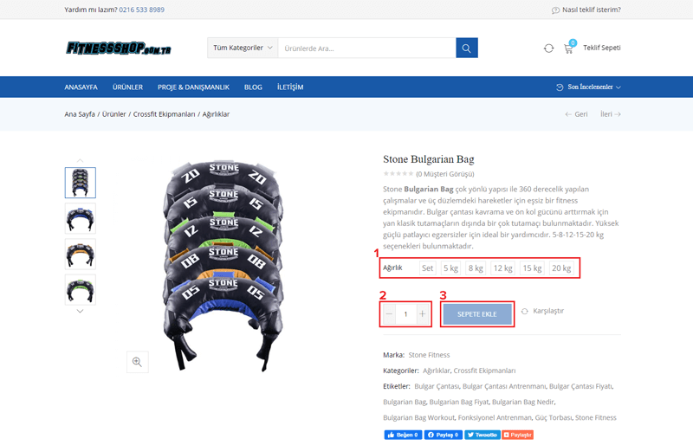Image resolution: width=693 pixels, height=445 pixels.
Task: Increase quantity with the plus button
Action: pyautogui.click(x=423, y=314)
